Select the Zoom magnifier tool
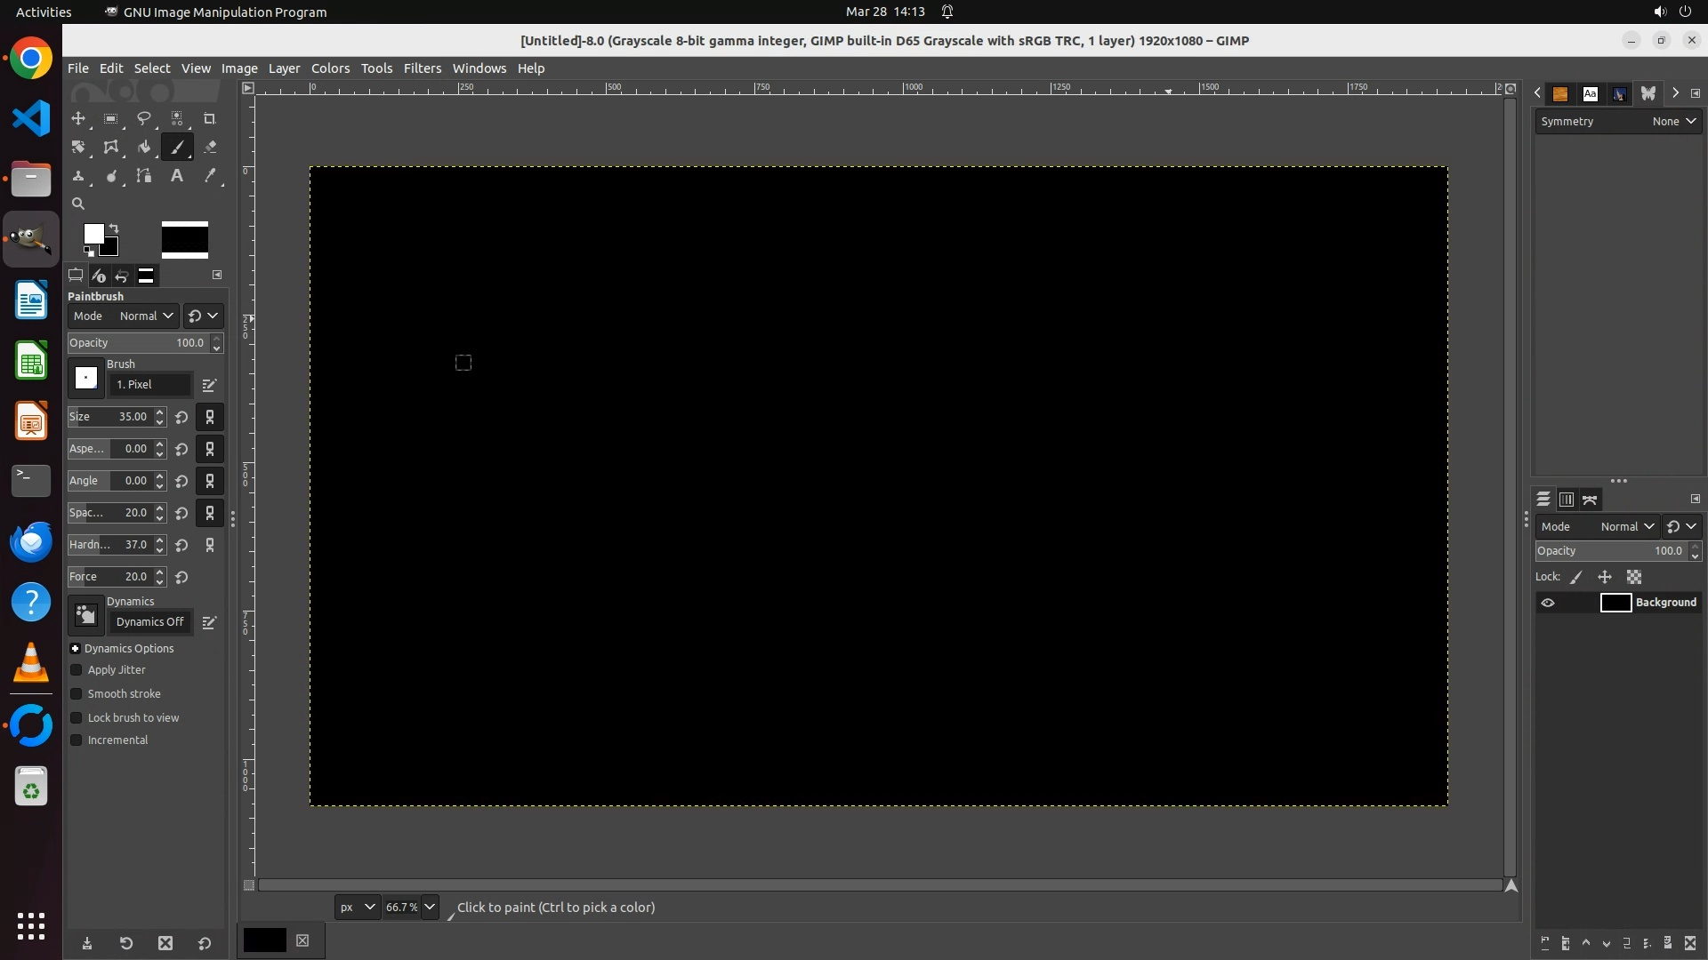Screen dimensions: 1708x960 78,204
